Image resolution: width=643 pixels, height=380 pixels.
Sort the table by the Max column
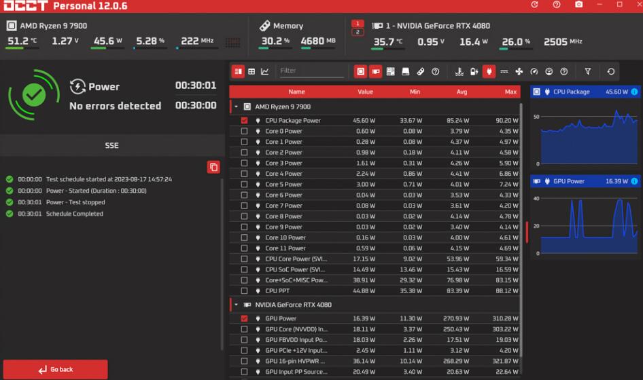[510, 92]
